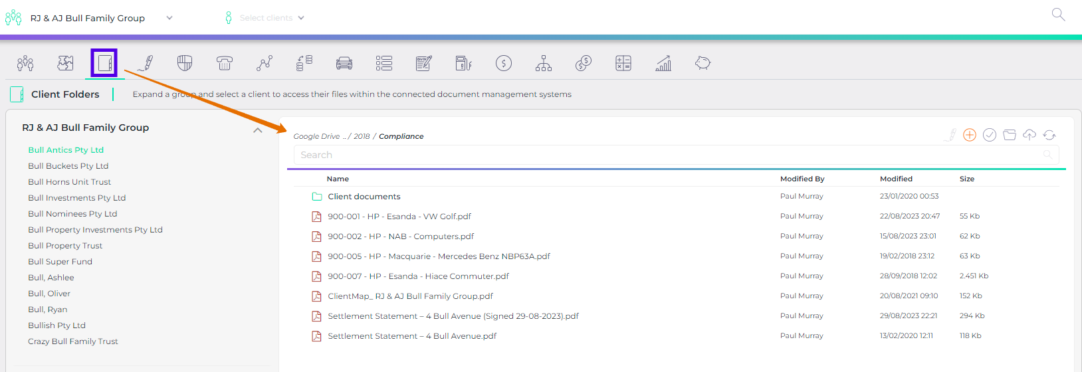This screenshot has width=1082, height=372.
Task: Click PDF icon of 900-001 VW Golf file
Action: tap(317, 217)
